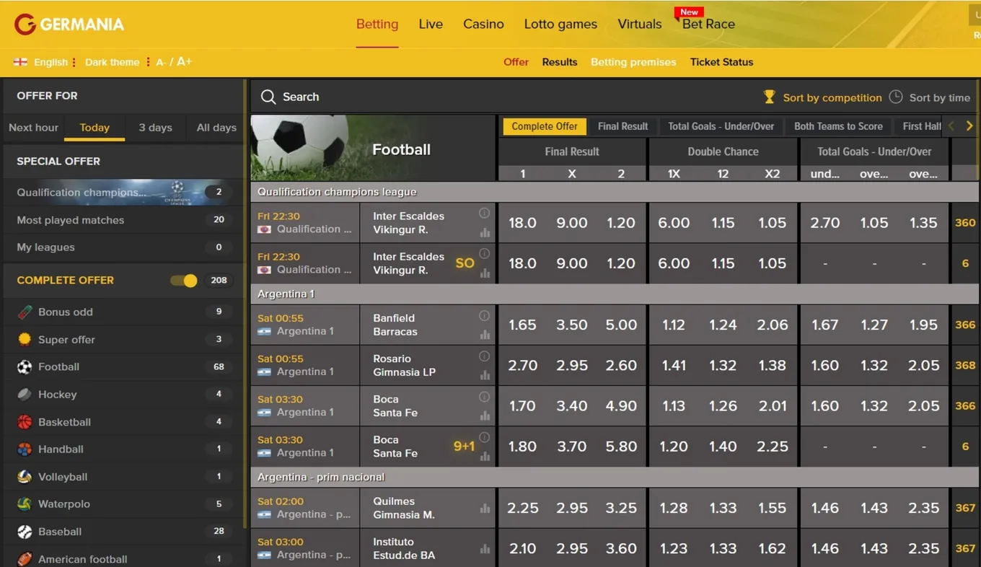This screenshot has height=567, width=981.
Task: Open info for first Inter Escaldes match
Action: [x=484, y=213]
